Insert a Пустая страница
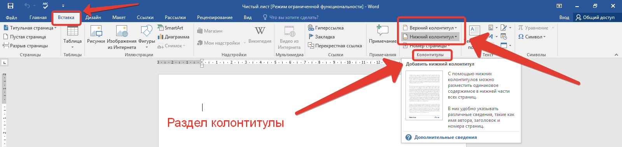Image resolution: width=622 pixels, height=147 pixels. 24,37
